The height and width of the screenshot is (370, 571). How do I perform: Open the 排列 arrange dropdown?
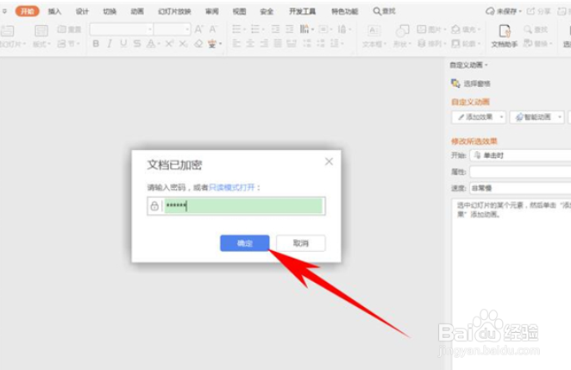[432, 44]
